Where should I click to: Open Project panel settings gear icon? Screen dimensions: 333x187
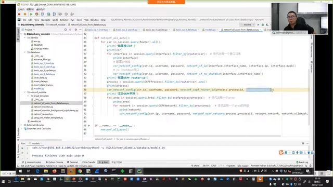coord(75,30)
